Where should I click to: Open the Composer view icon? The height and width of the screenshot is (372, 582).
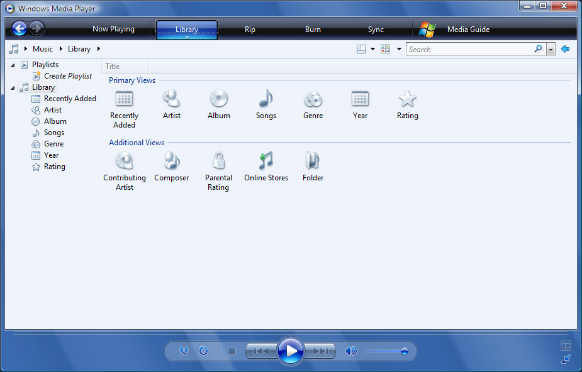tap(171, 161)
